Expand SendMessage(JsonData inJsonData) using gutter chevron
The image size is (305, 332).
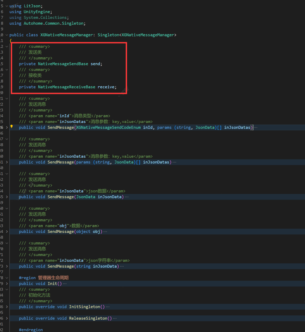coord(7,197)
